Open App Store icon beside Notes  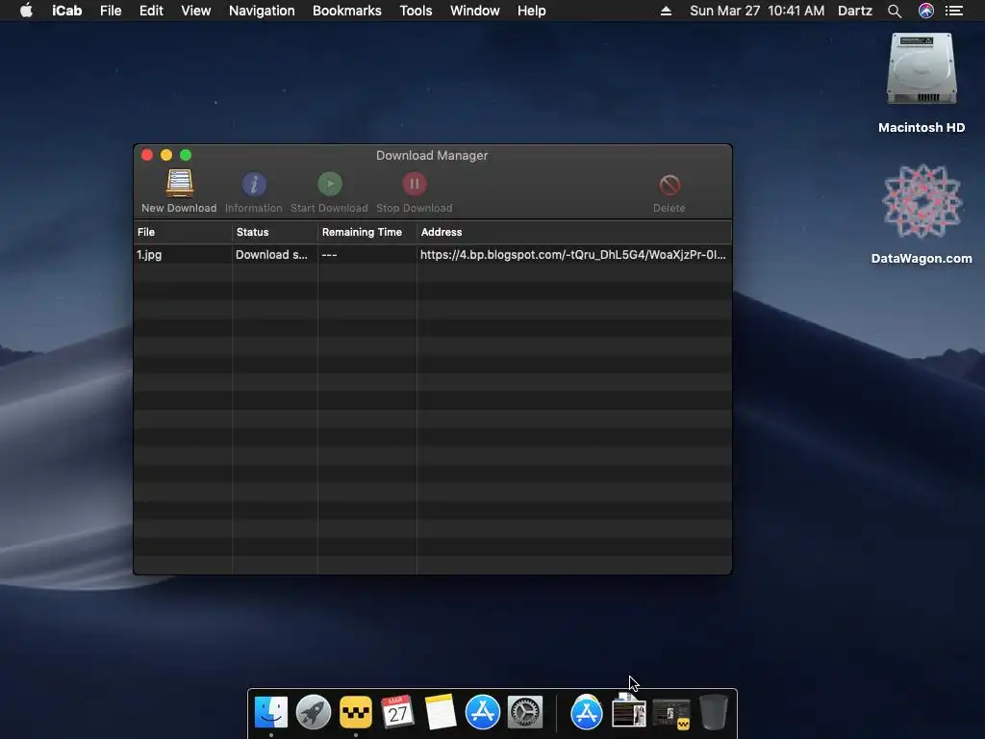coord(483,712)
